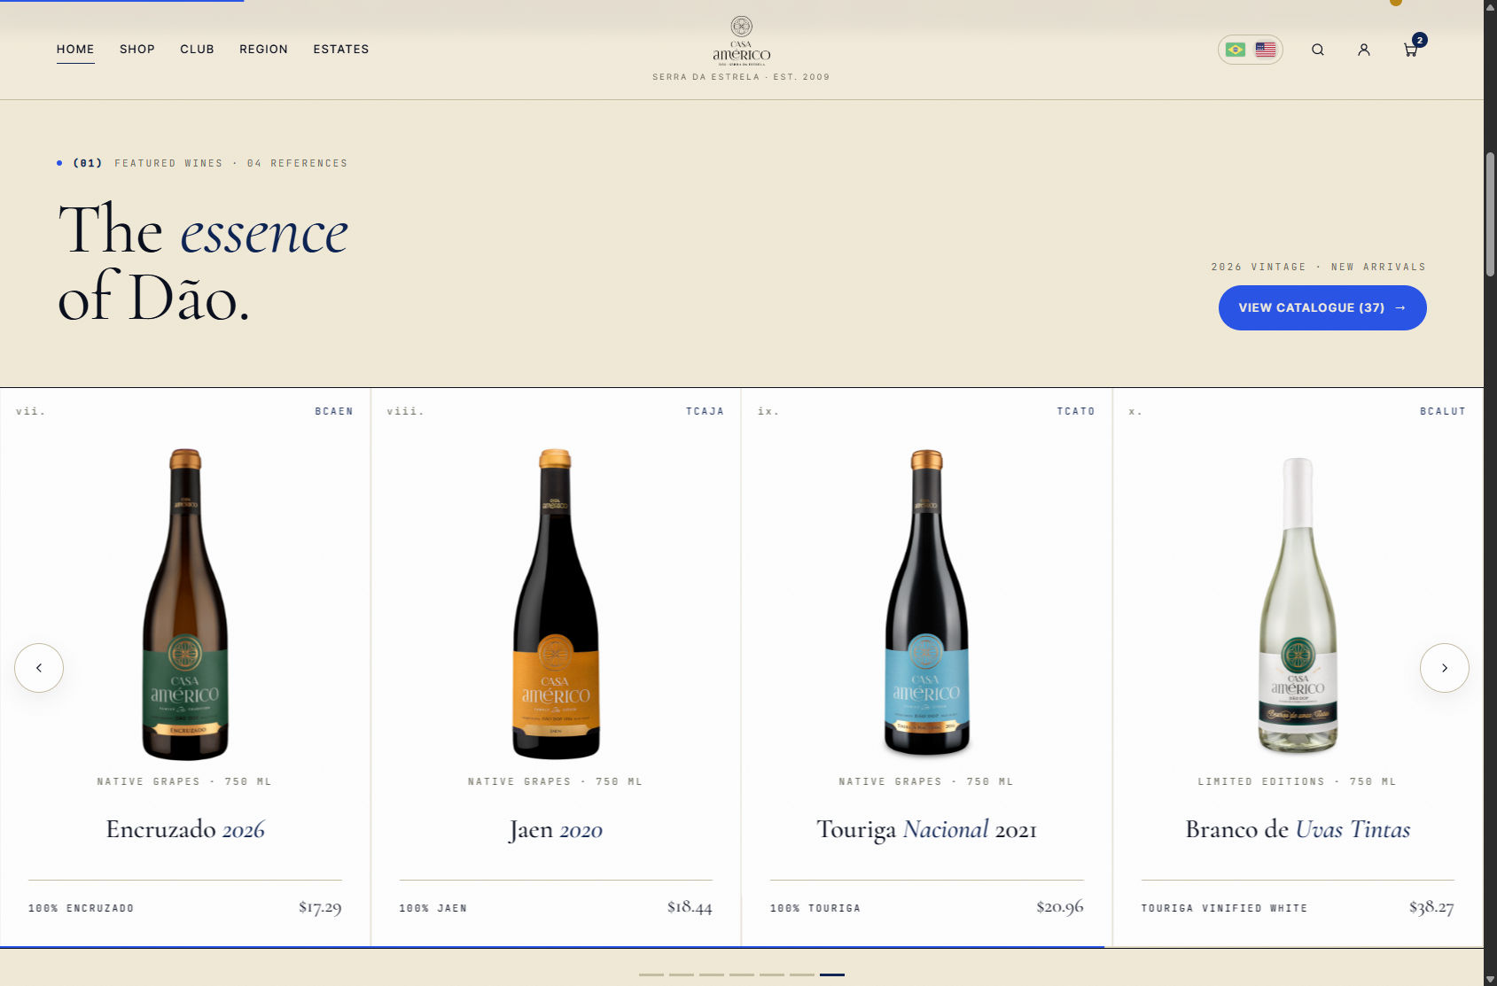Click '100% JAEN' label
1497x986 pixels.
433,908
